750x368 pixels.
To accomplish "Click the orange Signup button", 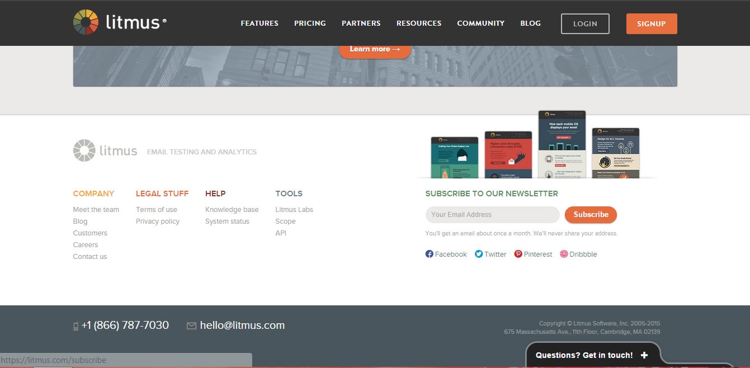I will coord(652,23).
